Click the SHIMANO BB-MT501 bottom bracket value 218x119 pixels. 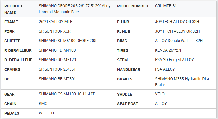point(57,79)
